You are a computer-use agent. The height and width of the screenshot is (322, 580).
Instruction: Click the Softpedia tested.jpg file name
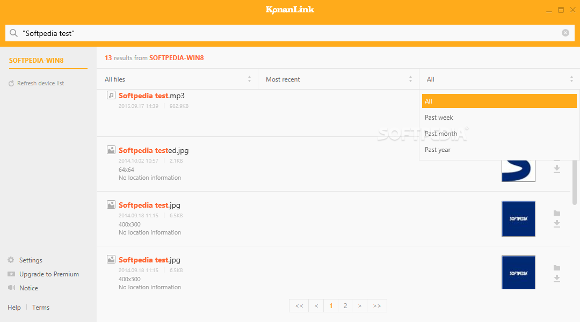(154, 150)
